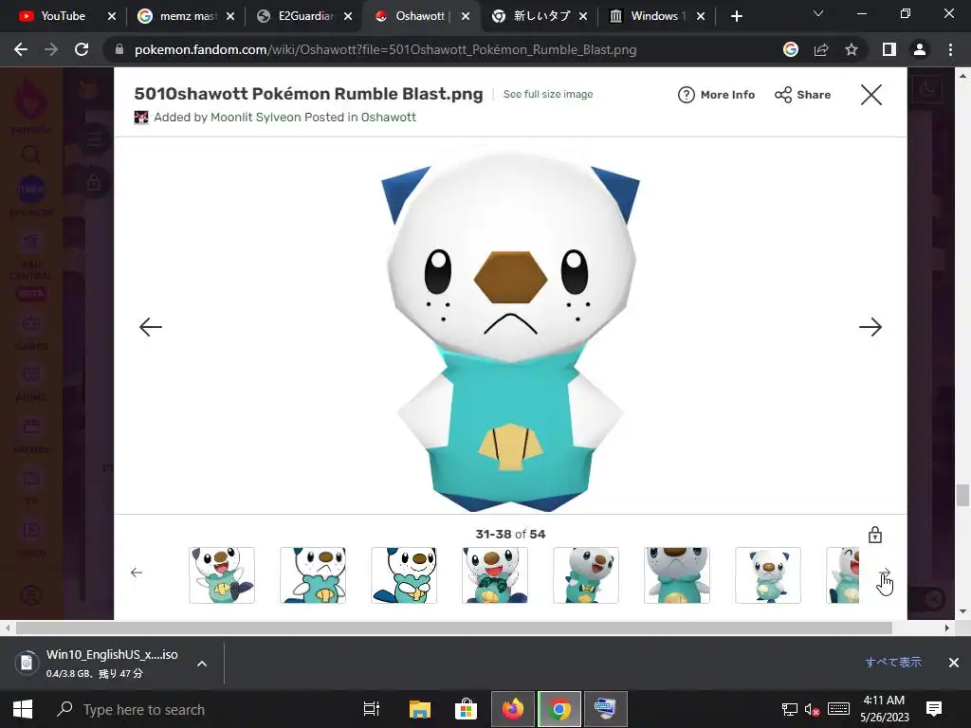This screenshot has width=971, height=728.
Task: Close the YouTube tab
Action: pyautogui.click(x=112, y=16)
